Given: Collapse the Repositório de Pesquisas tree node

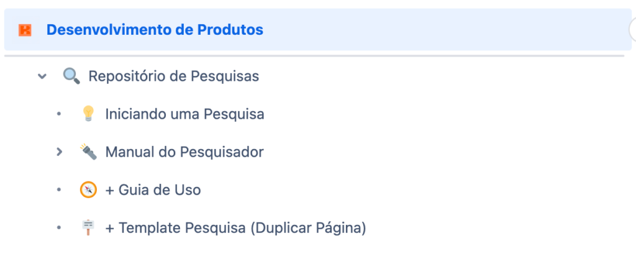Looking at the screenshot, I should pos(42,76).
